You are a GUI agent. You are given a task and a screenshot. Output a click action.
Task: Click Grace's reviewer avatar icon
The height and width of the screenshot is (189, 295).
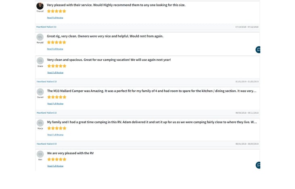[x=40, y=61]
